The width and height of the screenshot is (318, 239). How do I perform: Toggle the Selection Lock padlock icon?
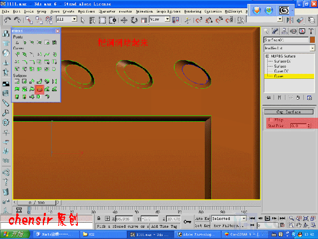[x=99, y=218]
